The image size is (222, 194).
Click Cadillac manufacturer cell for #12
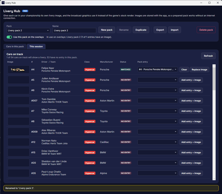tap(104, 142)
